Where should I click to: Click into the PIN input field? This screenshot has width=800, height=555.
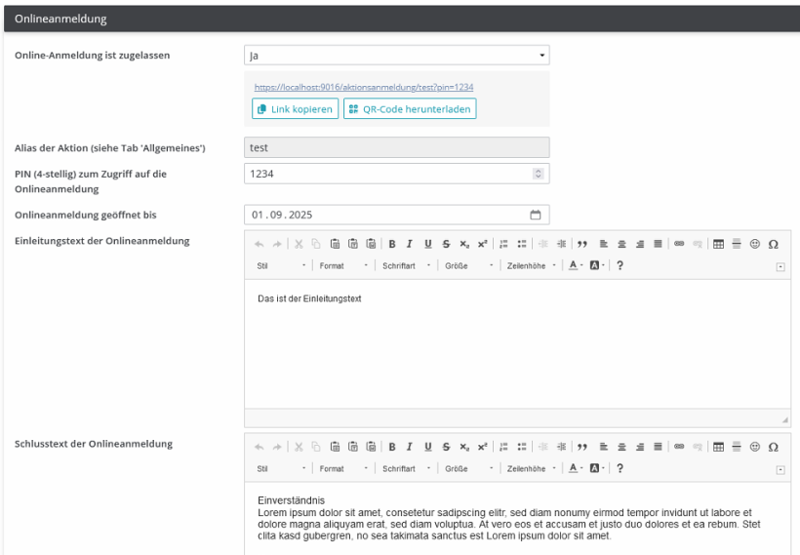[386, 173]
